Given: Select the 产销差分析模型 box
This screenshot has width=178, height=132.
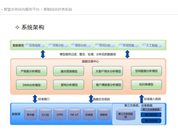Looking at the screenshot, I should click(32, 71).
